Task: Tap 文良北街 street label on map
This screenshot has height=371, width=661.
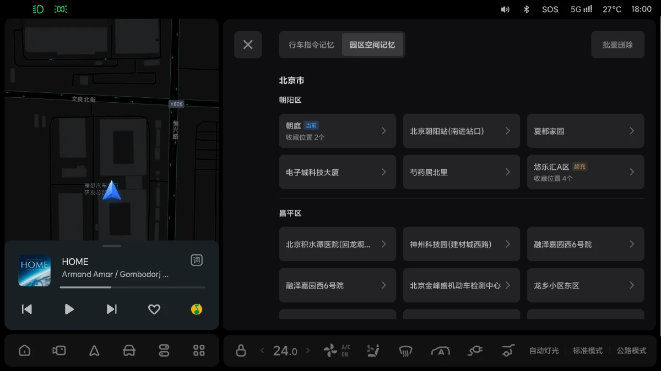Action: coord(84,99)
